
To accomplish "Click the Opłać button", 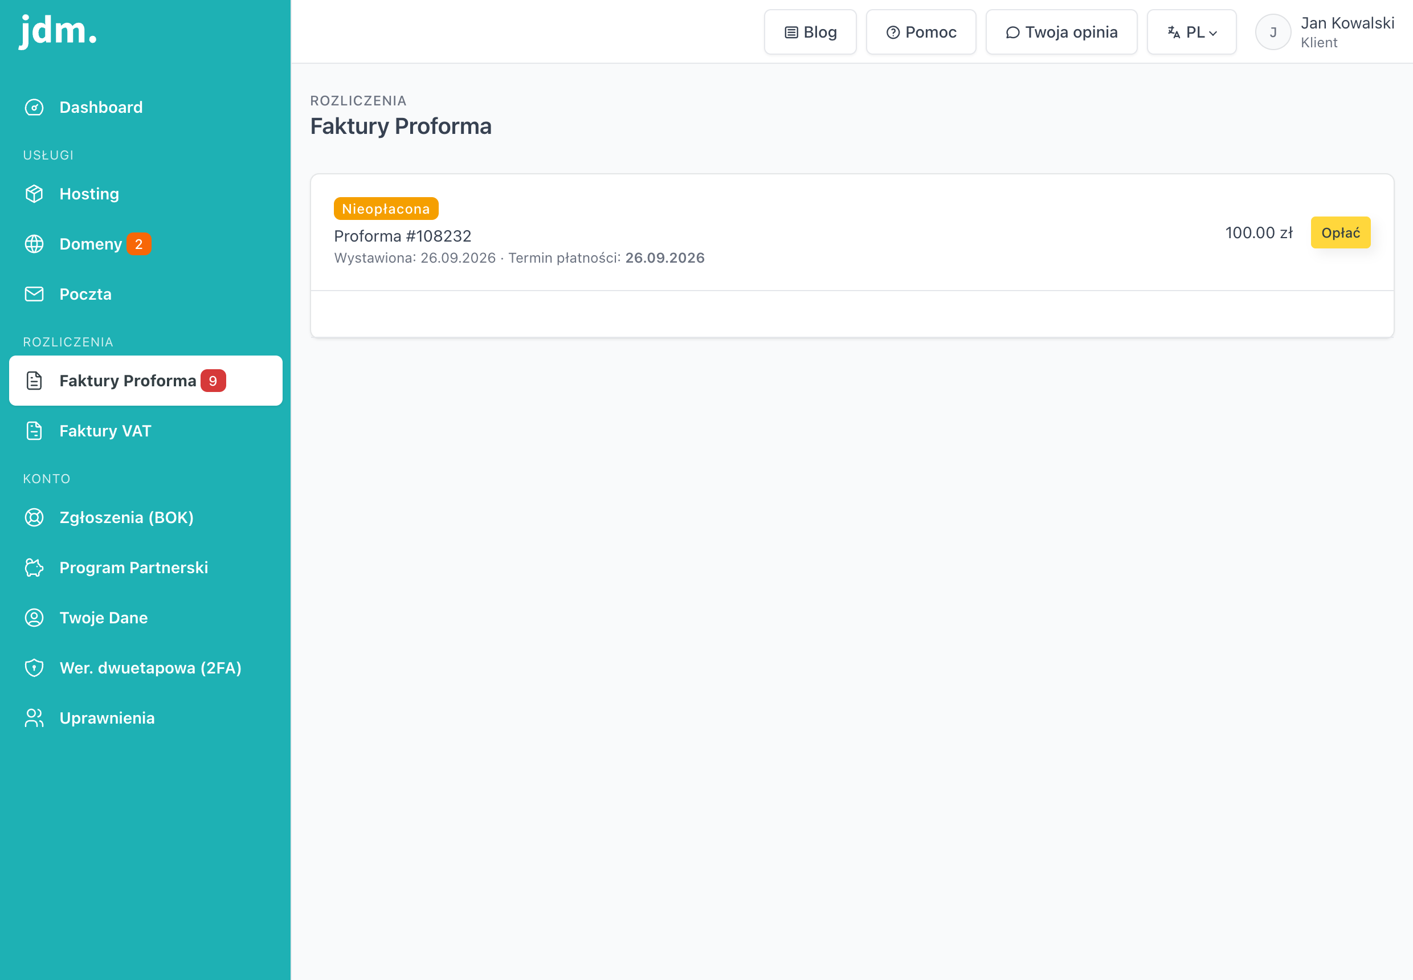I will click(x=1341, y=232).
